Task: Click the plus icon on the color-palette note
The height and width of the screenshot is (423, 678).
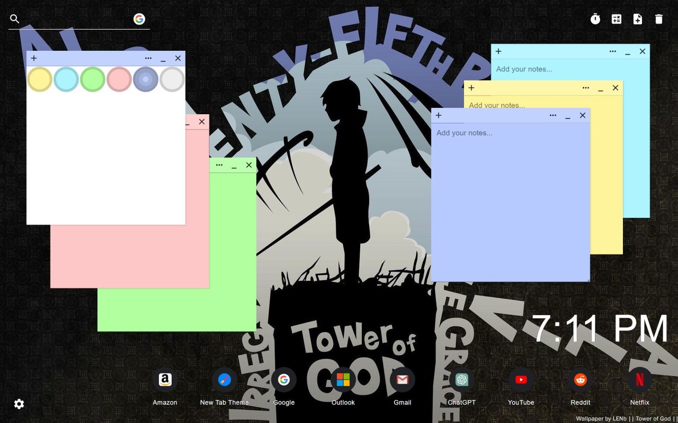Action: pyautogui.click(x=34, y=58)
